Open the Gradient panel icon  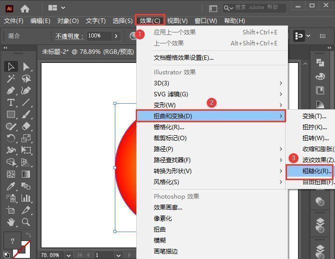(x=320, y=104)
